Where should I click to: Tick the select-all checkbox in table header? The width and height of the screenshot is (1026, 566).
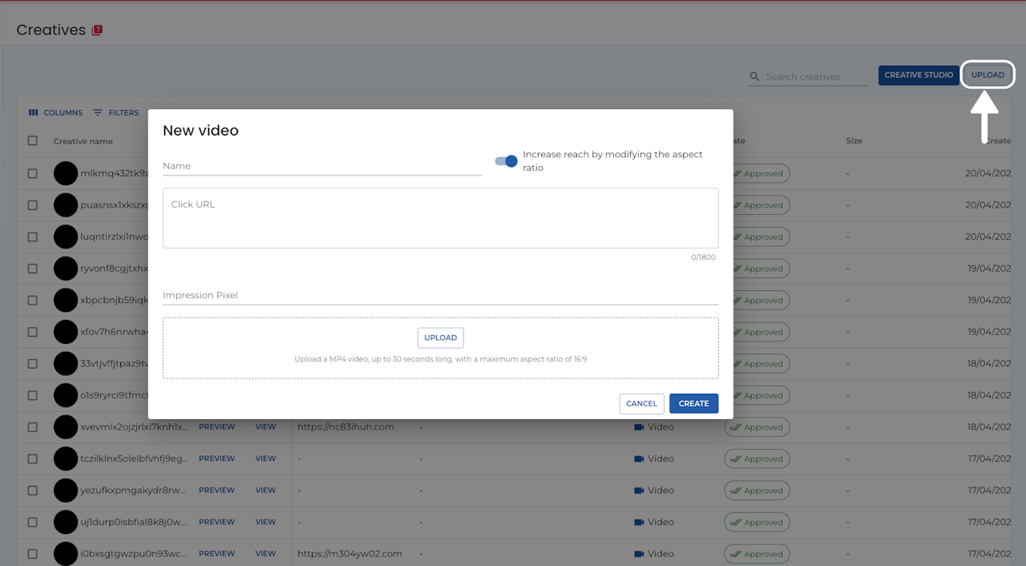tap(33, 141)
